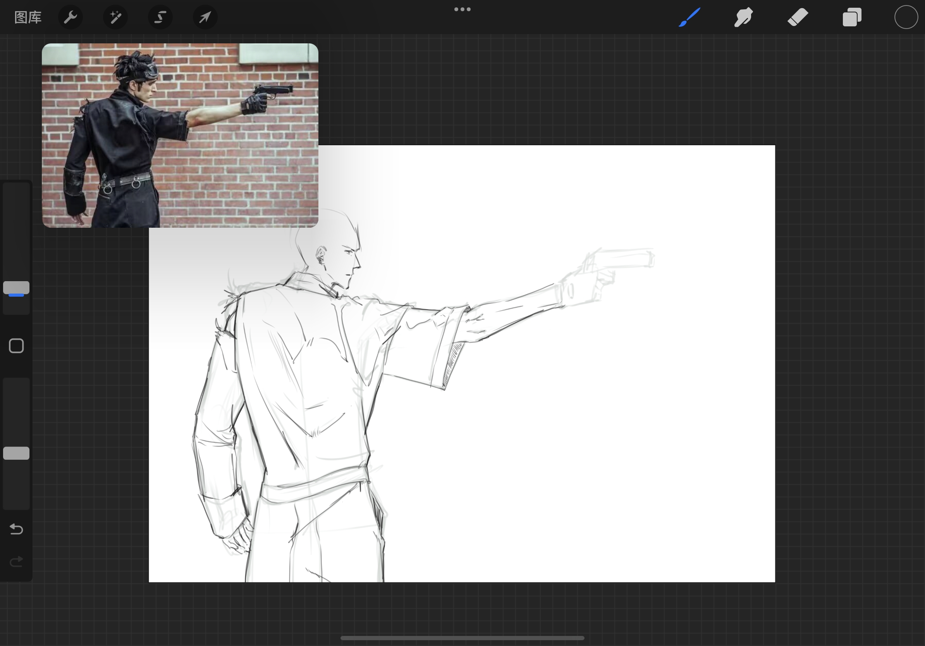Tap the floating reference photo window

coord(180,135)
